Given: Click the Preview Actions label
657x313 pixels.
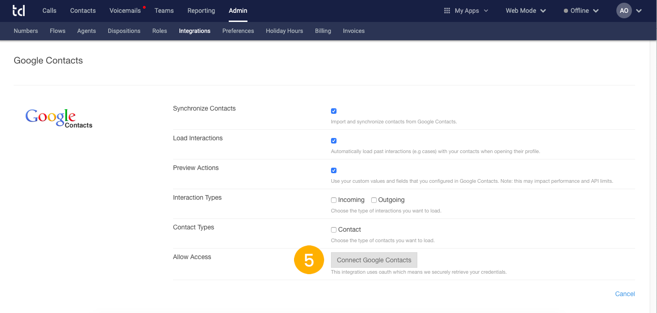Looking at the screenshot, I should [196, 168].
